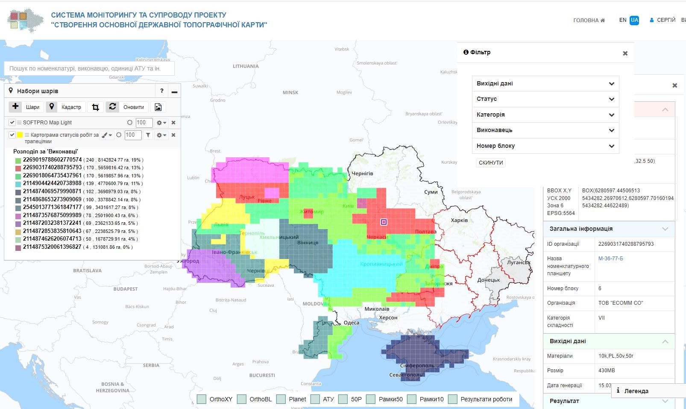Go to ГОЛОВНА home page
This screenshot has width=686, height=409.
pos(589,20)
